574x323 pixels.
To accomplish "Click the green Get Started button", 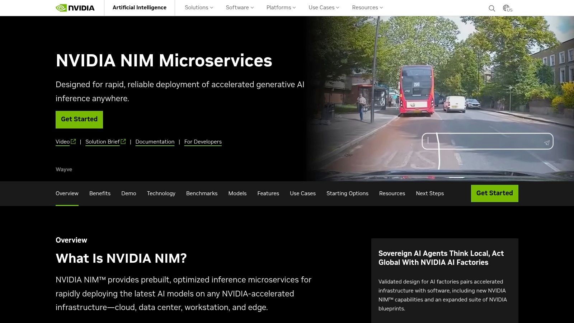I will coord(79,119).
